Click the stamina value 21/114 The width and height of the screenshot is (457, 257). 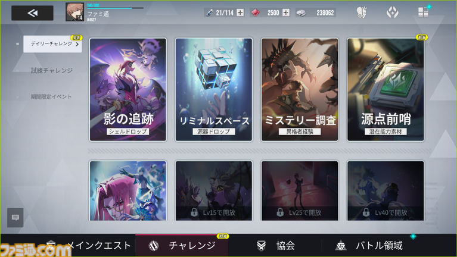coord(225,13)
